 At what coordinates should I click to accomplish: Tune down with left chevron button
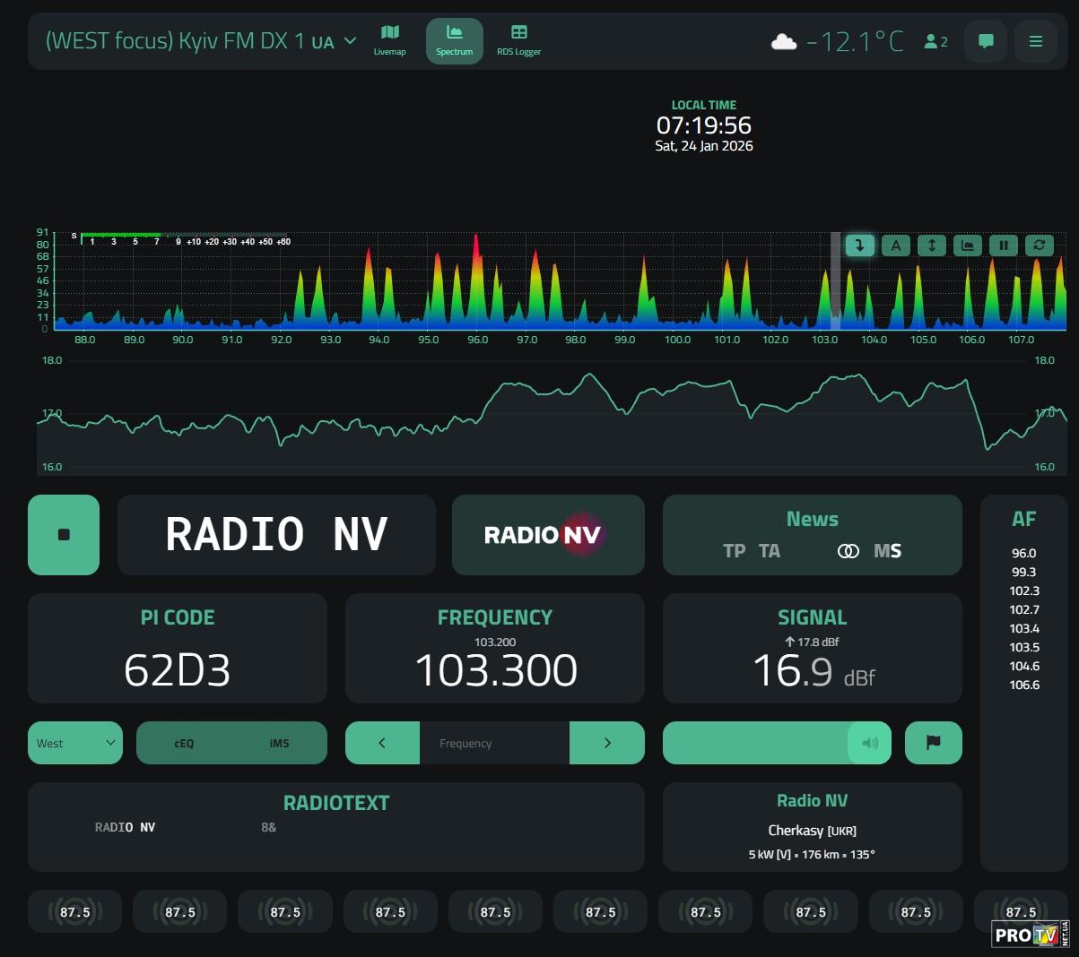pos(382,743)
